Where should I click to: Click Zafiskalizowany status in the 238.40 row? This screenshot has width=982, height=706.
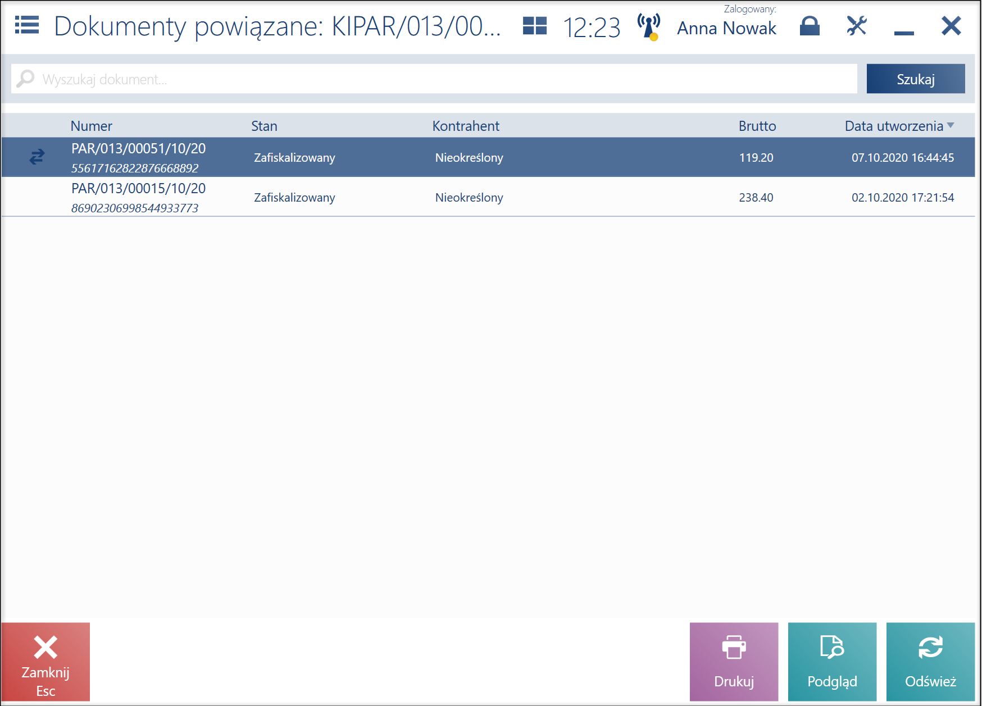(x=294, y=197)
